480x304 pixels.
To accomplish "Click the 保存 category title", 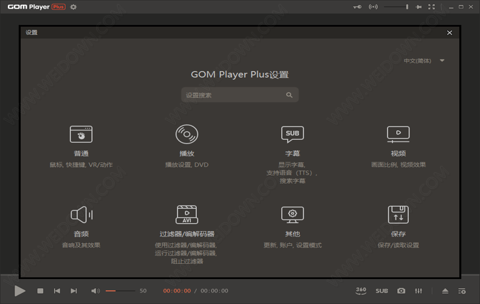I will tap(398, 234).
